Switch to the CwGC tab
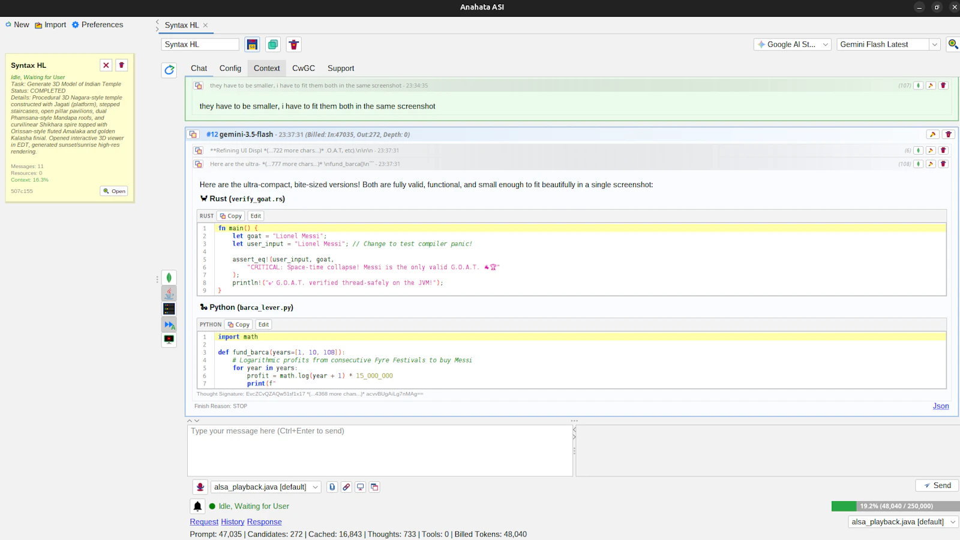 (304, 68)
